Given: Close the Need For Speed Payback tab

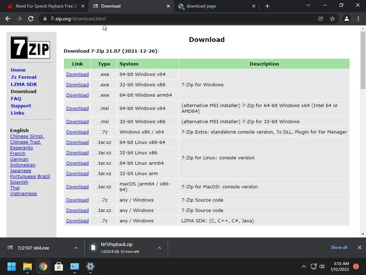Looking at the screenshot, I should click(83, 6).
